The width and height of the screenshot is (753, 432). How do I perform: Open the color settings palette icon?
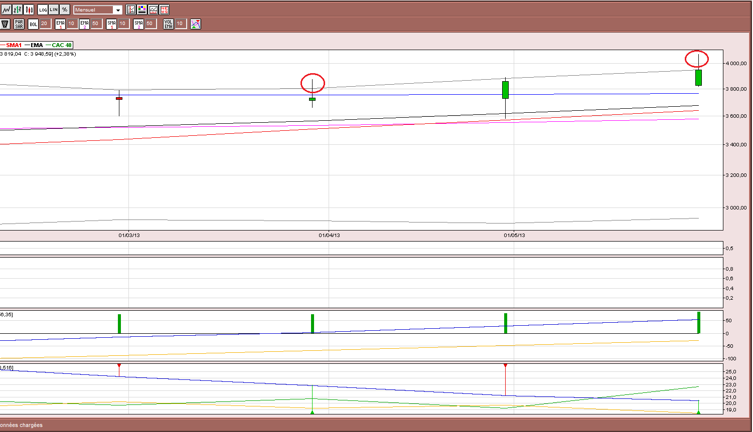tap(142, 10)
